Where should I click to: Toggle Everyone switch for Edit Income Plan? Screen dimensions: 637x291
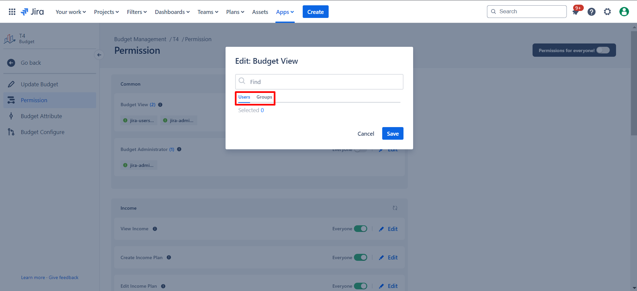coord(361,286)
